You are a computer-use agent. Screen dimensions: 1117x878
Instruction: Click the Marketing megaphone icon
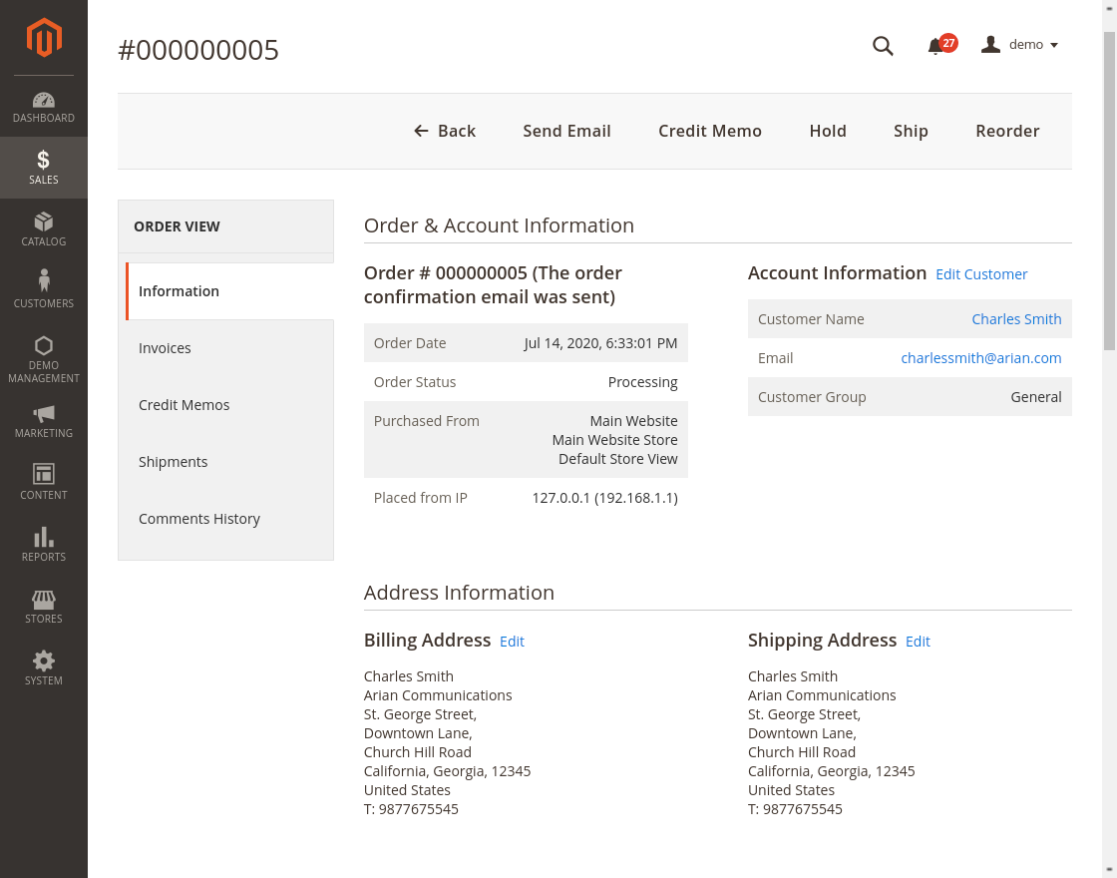point(43,419)
